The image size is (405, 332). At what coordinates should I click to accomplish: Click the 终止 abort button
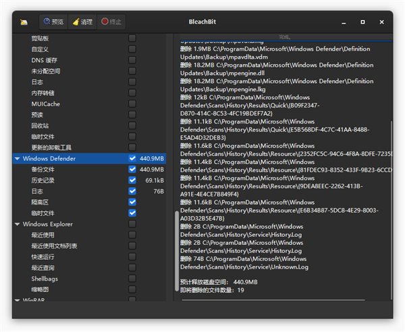tap(111, 22)
